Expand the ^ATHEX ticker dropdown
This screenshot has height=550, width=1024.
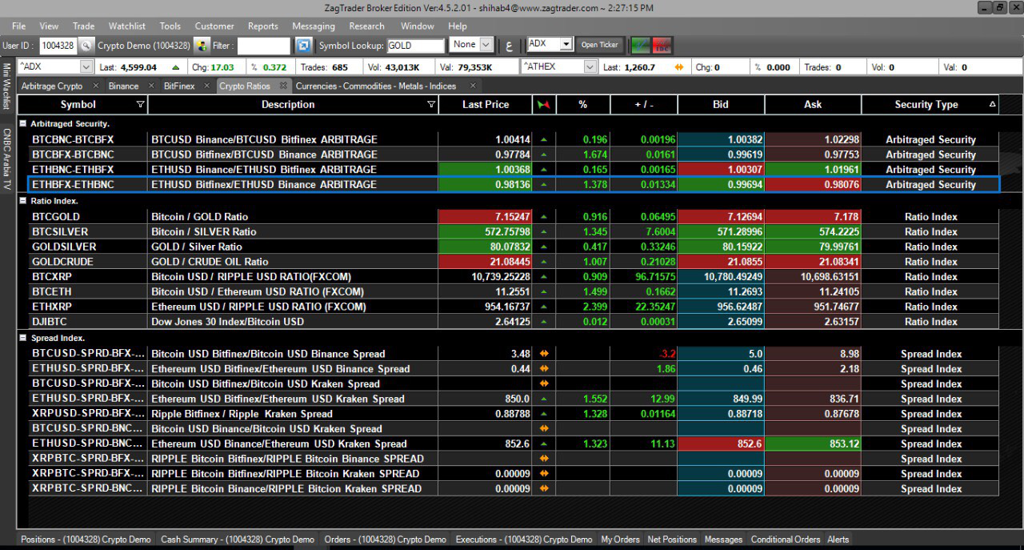click(591, 67)
